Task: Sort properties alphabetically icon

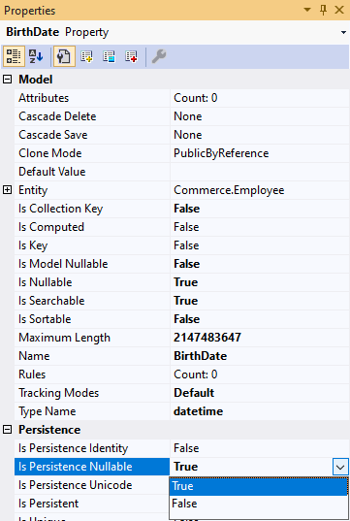Action: coord(36,56)
